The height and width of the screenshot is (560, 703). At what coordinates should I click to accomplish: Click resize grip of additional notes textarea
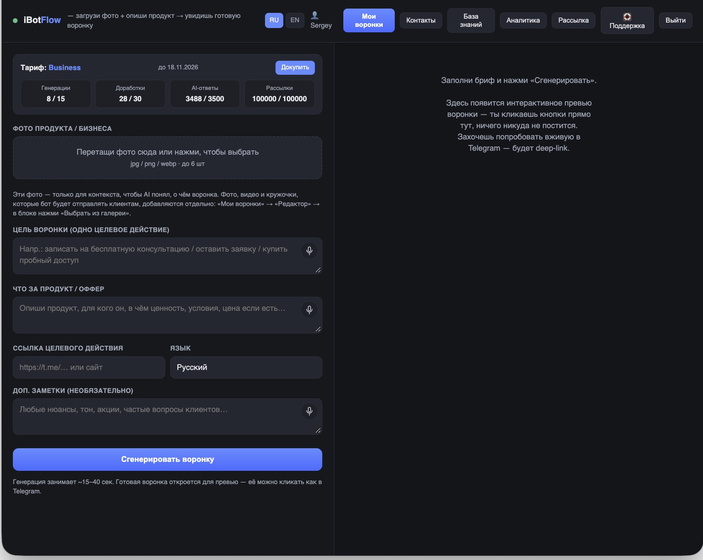tap(318, 430)
